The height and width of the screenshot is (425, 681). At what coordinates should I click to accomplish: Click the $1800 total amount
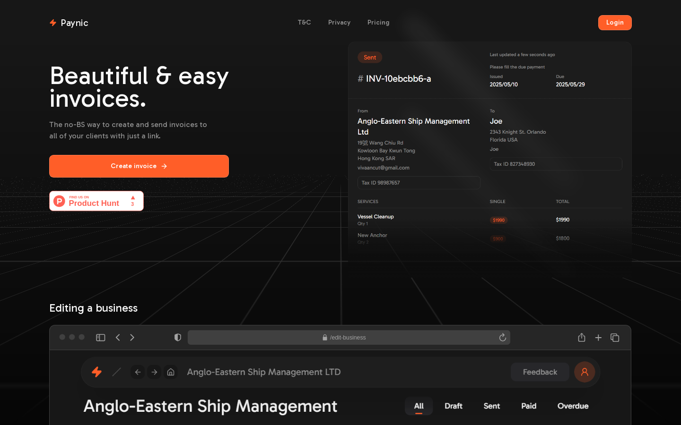[563, 238]
